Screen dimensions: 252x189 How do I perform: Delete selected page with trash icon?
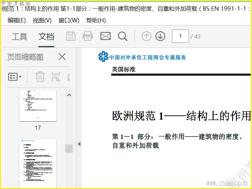[x=40, y=77]
